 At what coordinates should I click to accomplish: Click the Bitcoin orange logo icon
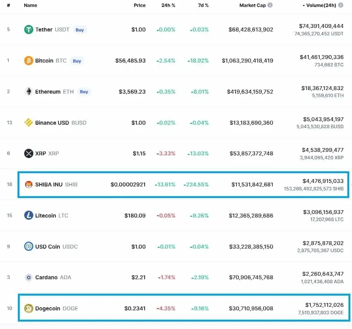[28, 61]
